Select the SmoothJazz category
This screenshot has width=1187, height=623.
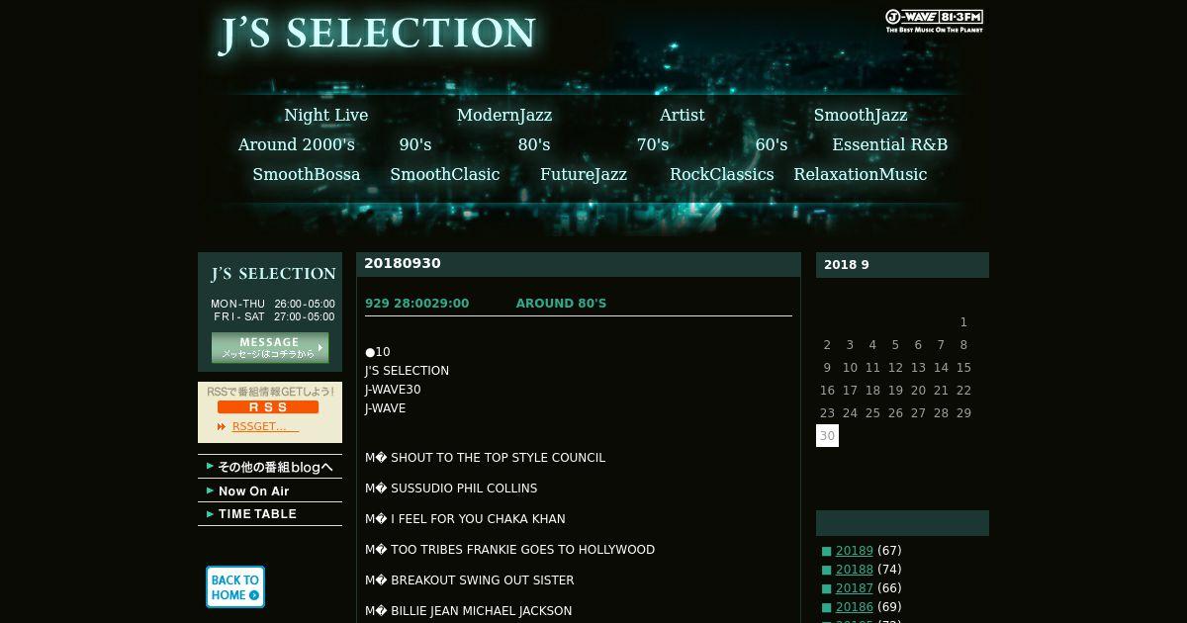coord(861,115)
